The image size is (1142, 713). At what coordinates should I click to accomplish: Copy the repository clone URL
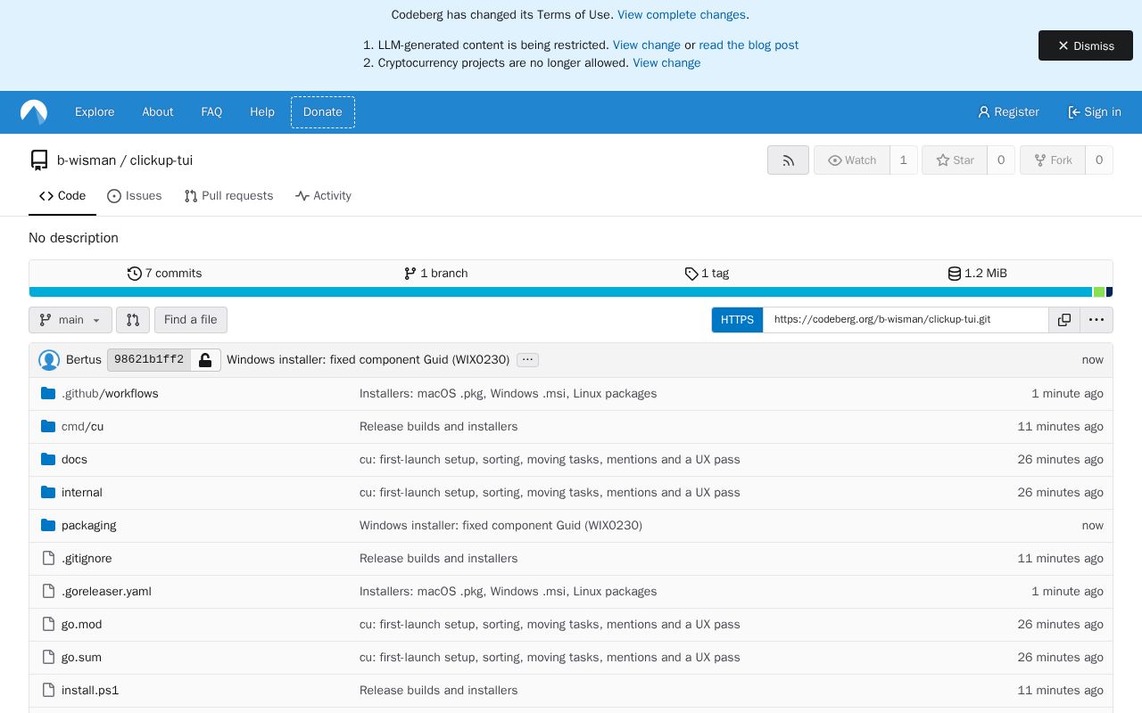coord(1064,320)
